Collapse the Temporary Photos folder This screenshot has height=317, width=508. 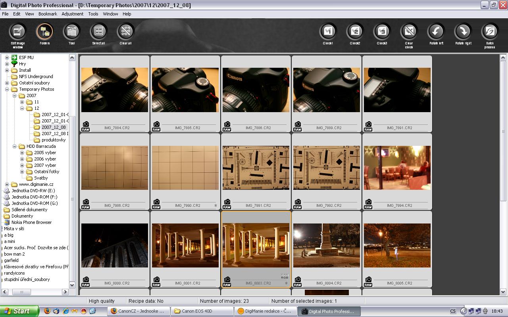point(7,89)
